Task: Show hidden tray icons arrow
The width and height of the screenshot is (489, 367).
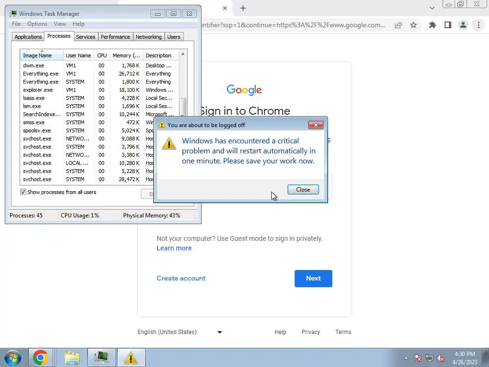Action: click(406, 358)
